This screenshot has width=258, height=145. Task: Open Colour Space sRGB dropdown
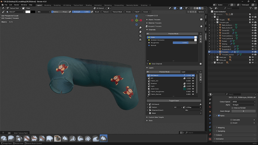click(x=243, y=102)
